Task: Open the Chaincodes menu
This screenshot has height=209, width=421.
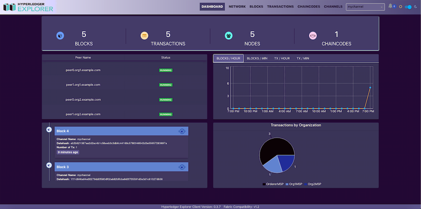Action: coord(309,7)
